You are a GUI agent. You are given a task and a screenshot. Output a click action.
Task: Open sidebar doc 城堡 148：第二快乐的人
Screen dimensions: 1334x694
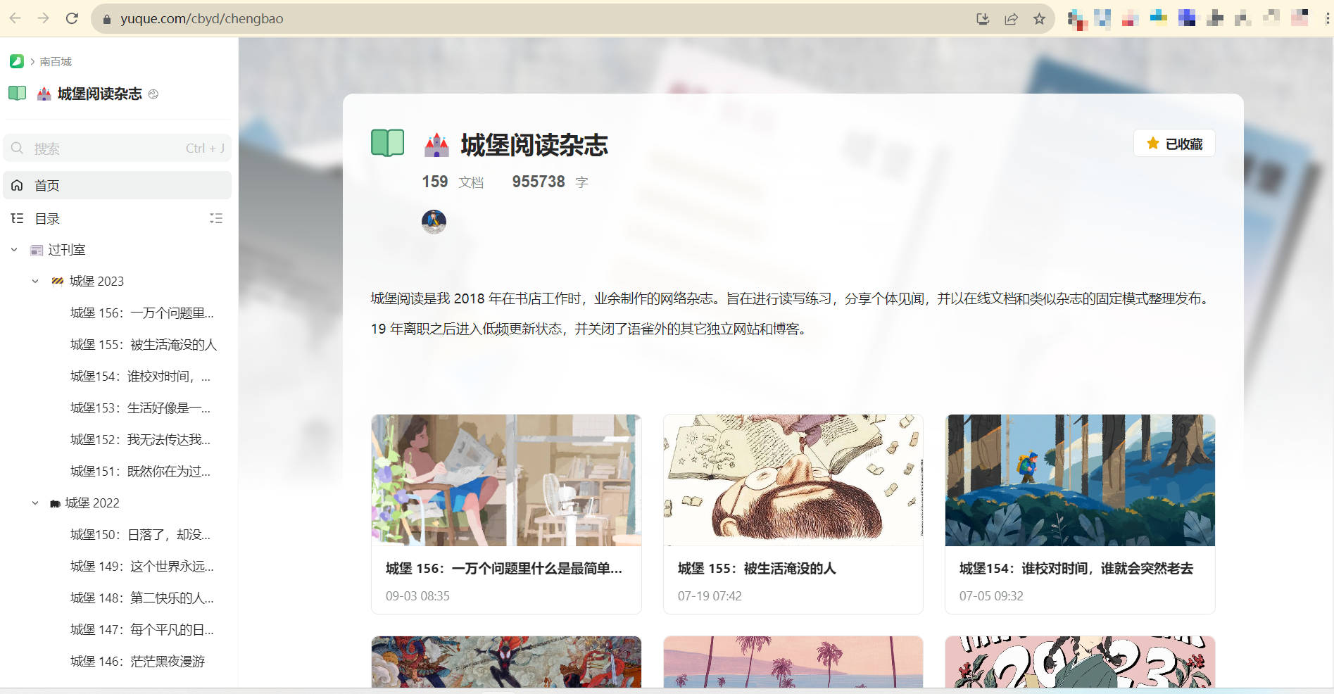(x=142, y=598)
